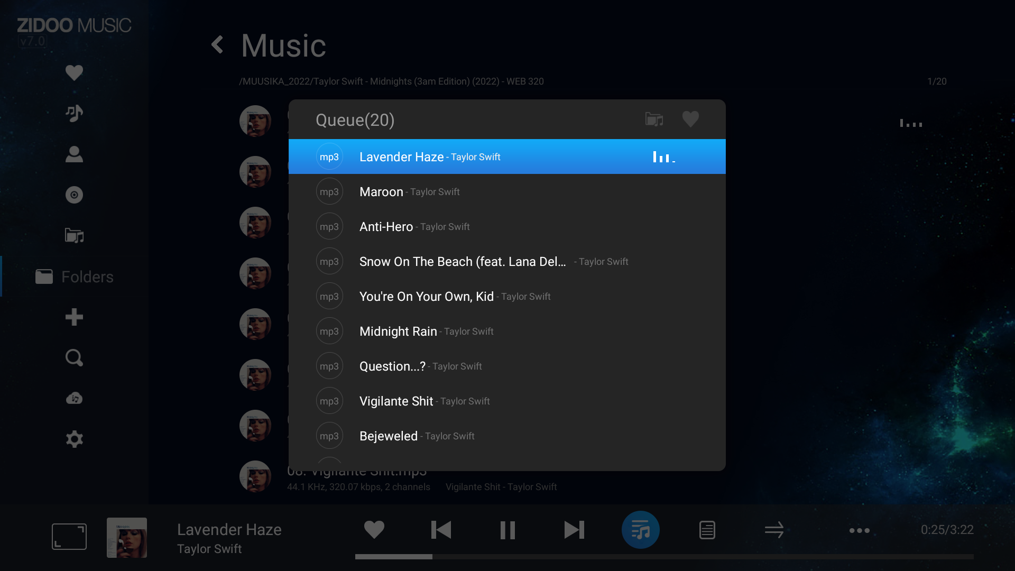Open the Artists sidebar icon
The image size is (1015, 571).
tap(74, 154)
